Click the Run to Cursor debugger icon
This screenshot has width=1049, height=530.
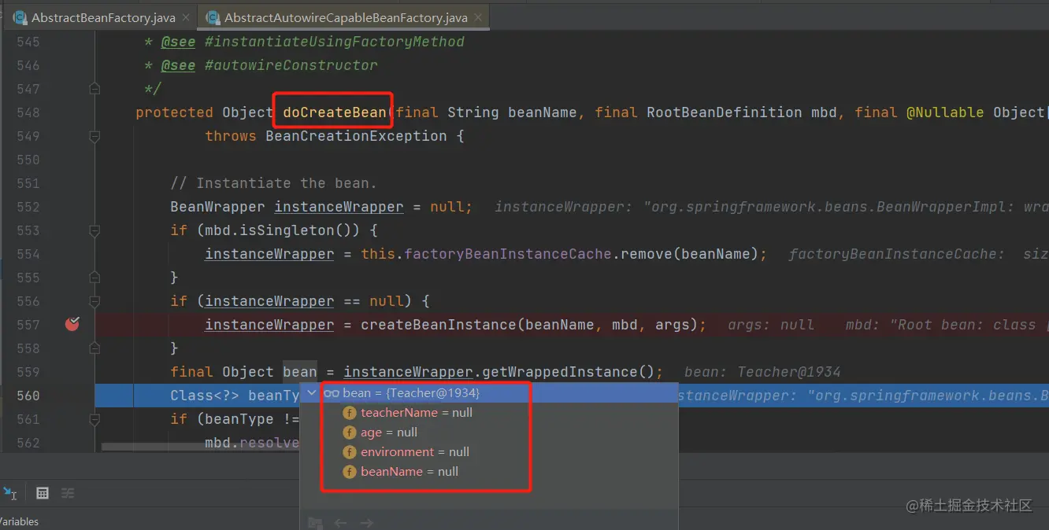pos(9,493)
